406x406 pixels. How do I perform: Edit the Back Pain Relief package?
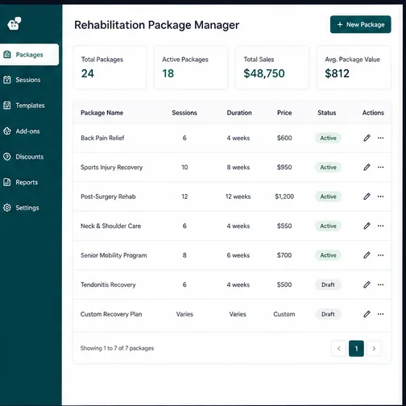click(367, 138)
